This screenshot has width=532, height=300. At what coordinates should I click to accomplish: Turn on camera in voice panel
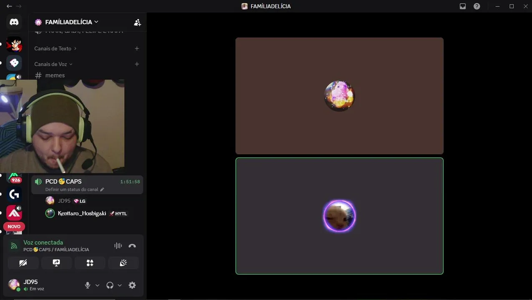pos(23,263)
